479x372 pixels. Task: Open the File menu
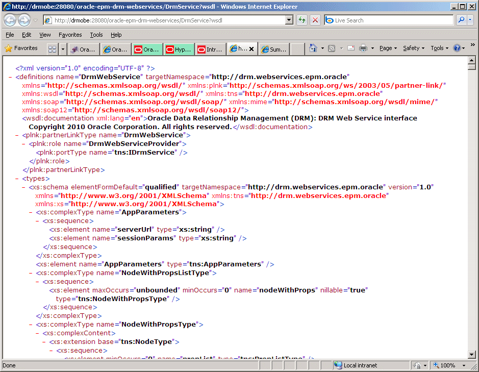(10, 35)
